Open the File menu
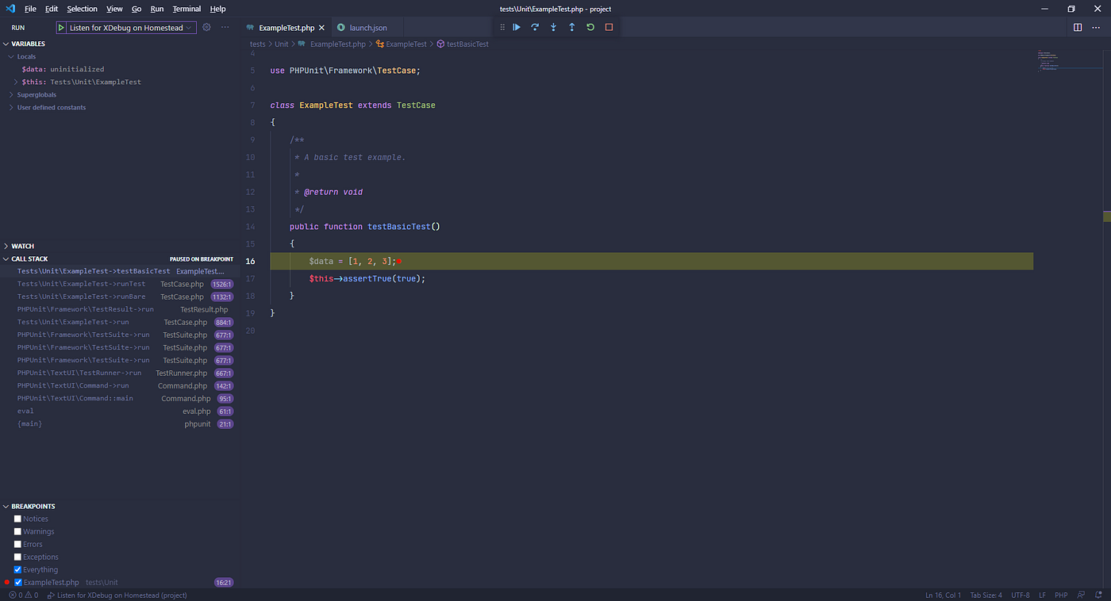Viewport: 1111px width, 601px height. point(30,9)
